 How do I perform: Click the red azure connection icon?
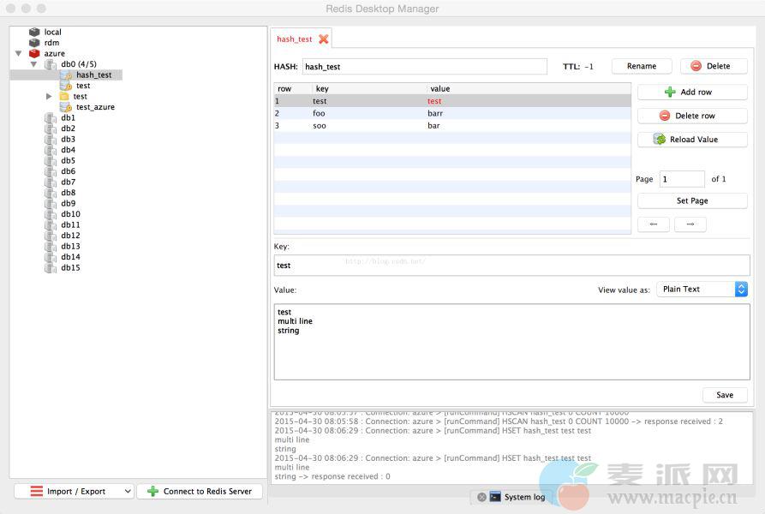click(34, 53)
